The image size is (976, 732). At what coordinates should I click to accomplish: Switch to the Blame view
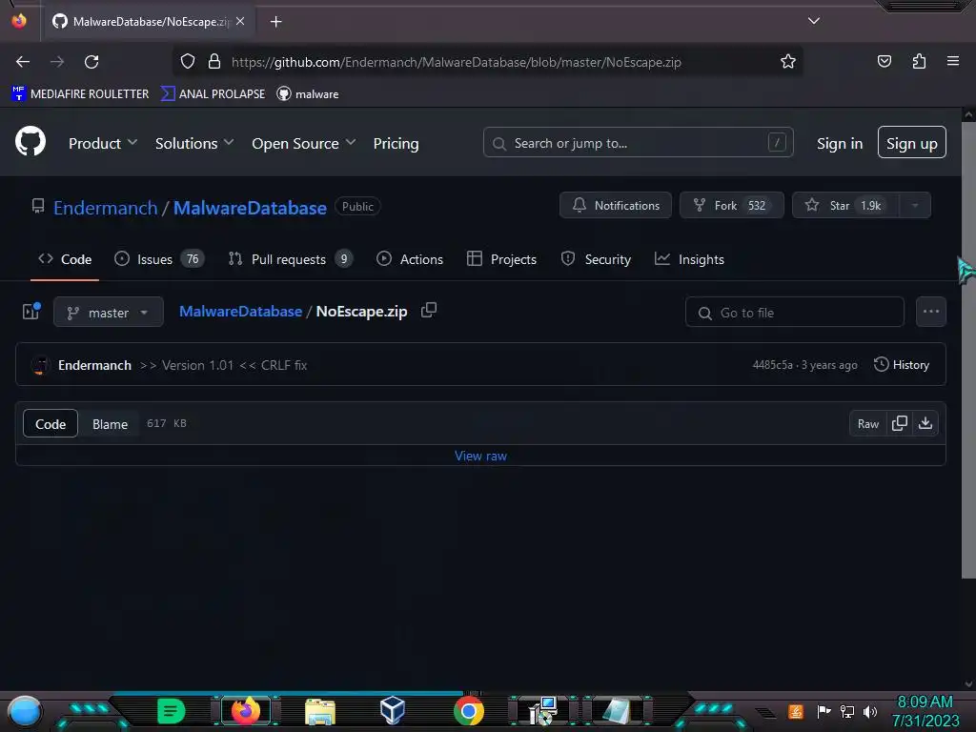point(111,424)
